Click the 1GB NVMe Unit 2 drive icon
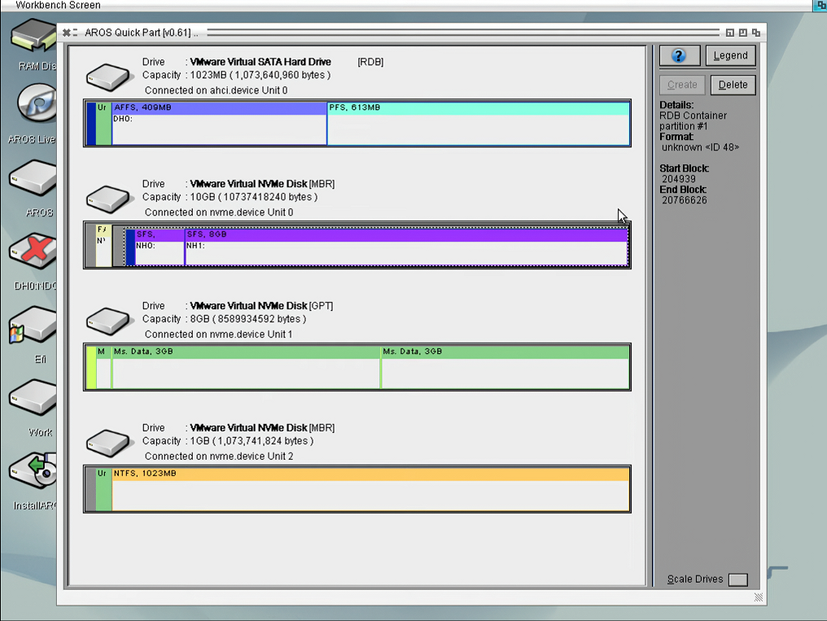The image size is (827, 621). (107, 443)
